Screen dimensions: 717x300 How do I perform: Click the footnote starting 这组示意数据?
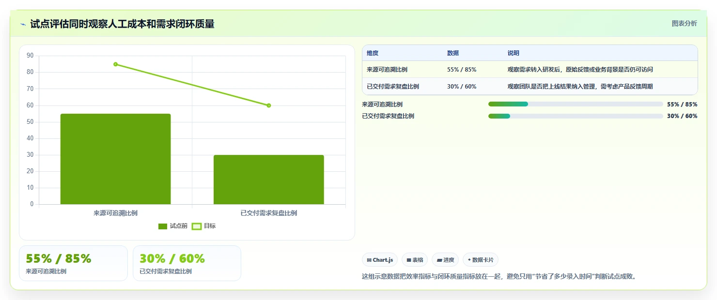499,277
